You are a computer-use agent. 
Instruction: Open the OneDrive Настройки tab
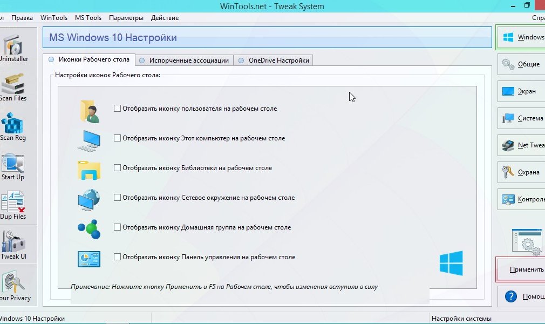274,60
